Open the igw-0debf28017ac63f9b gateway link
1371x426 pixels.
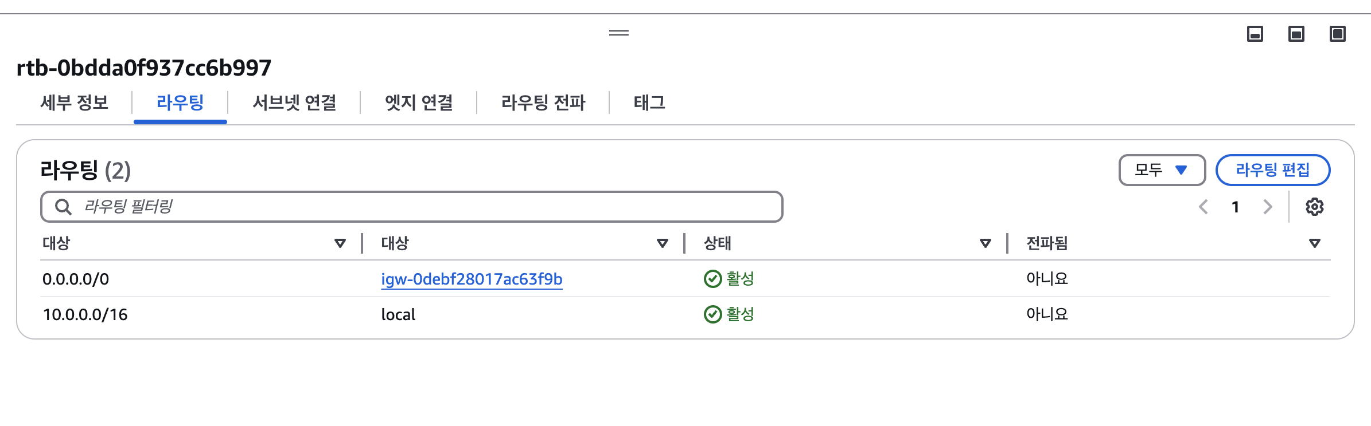tap(472, 279)
